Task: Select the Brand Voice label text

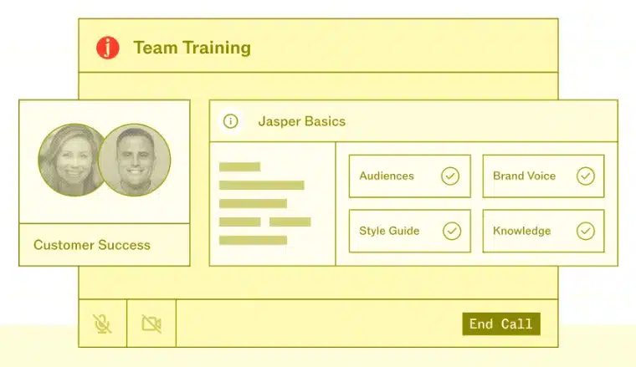Action: [524, 176]
